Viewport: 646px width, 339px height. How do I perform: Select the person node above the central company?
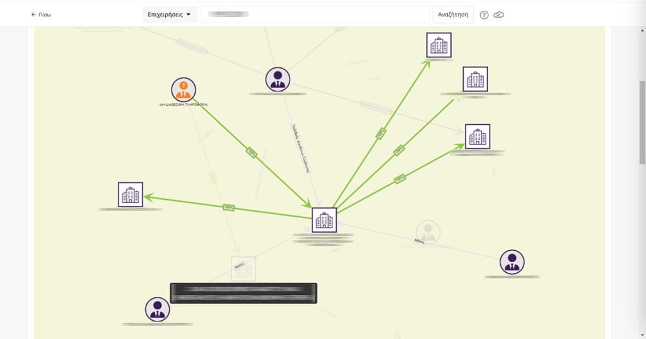click(x=278, y=79)
